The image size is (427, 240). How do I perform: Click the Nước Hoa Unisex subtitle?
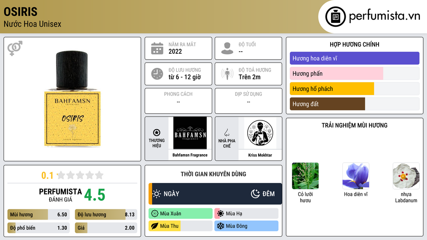33,24
